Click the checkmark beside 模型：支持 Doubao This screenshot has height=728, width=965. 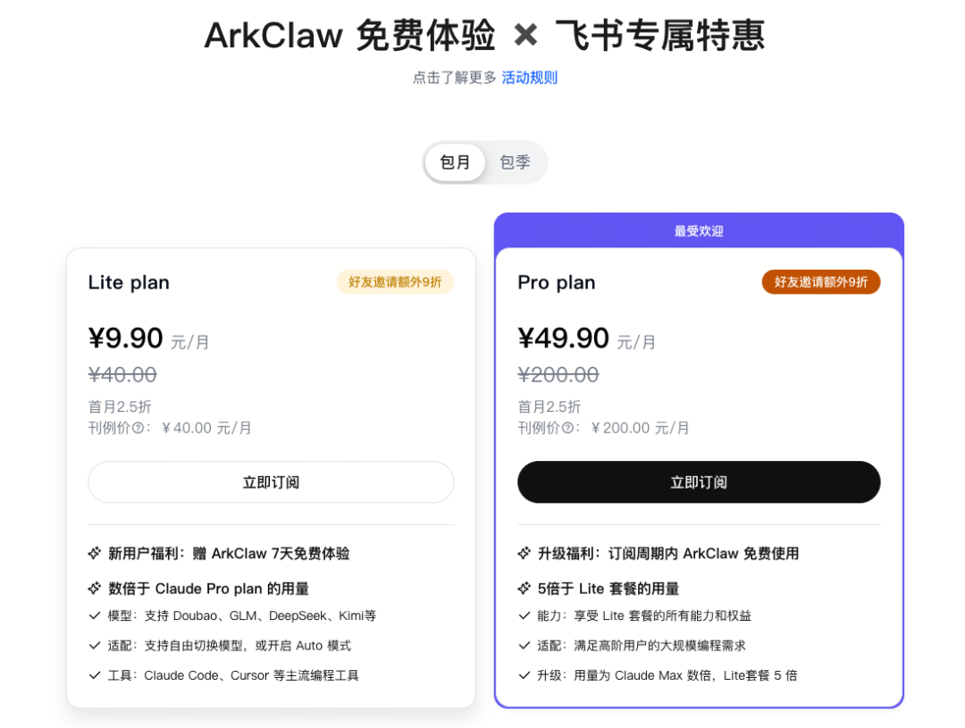pos(95,615)
